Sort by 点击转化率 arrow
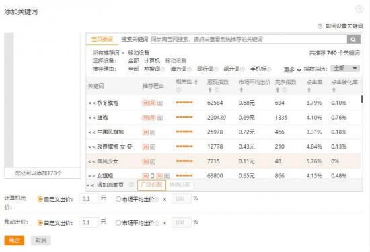370x252 pixels. 334,90
